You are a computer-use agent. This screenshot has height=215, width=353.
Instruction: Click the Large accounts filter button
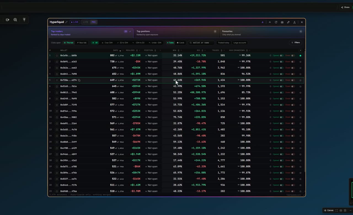coord(240,43)
